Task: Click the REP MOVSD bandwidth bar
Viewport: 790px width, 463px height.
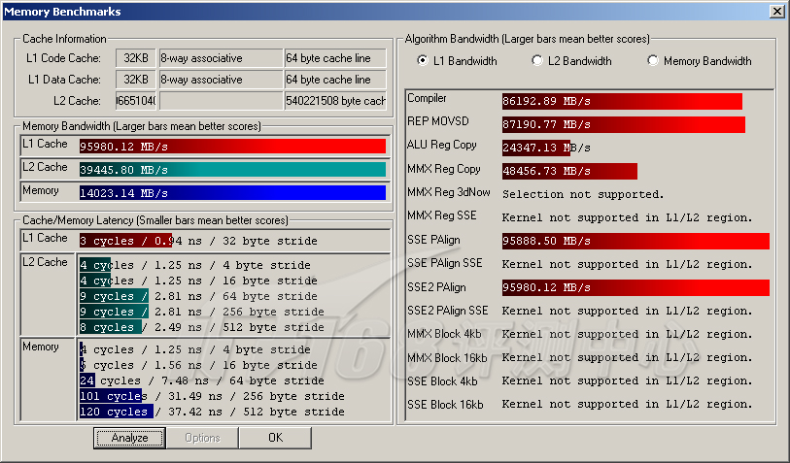Action: tap(623, 124)
